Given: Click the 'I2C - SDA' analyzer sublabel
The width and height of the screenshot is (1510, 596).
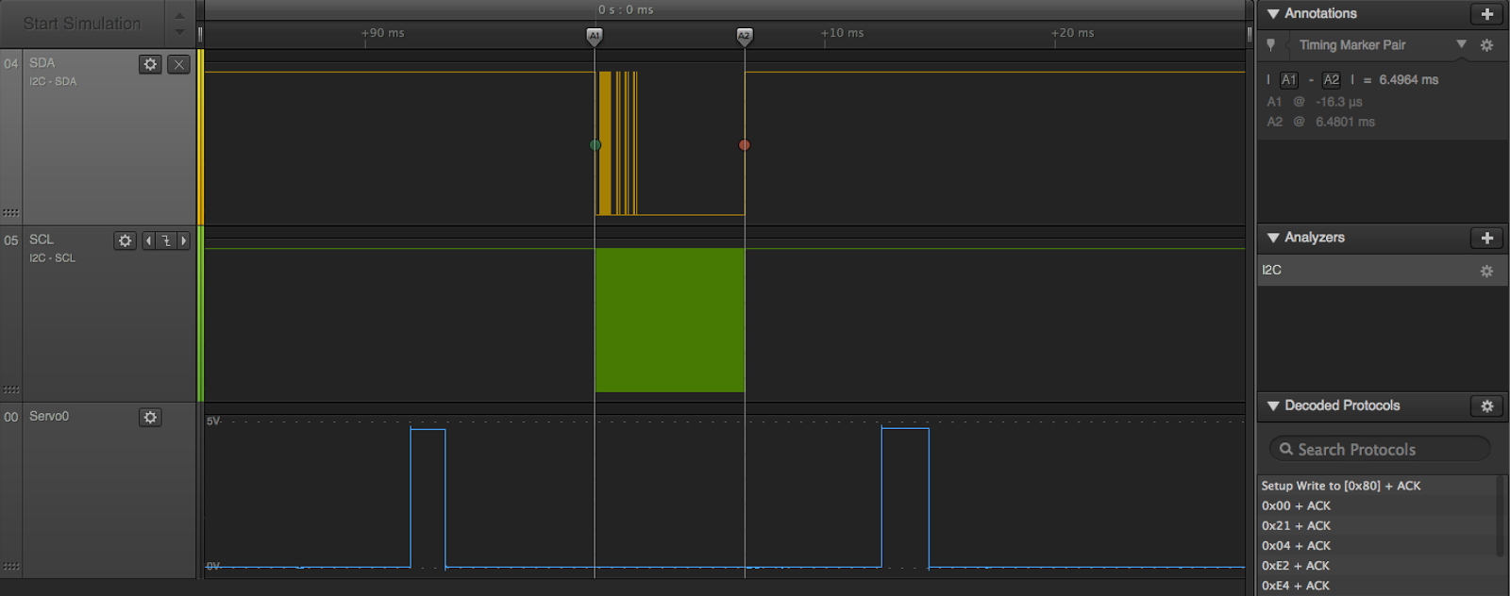Looking at the screenshot, I should pos(53,82).
